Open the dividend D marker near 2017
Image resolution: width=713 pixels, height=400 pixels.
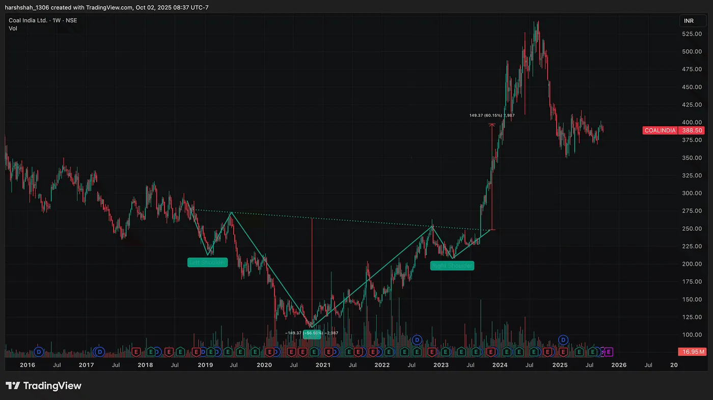pos(100,352)
